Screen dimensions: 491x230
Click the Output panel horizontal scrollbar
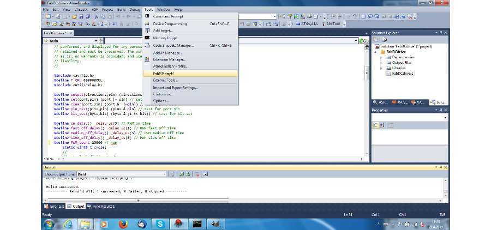point(138,200)
